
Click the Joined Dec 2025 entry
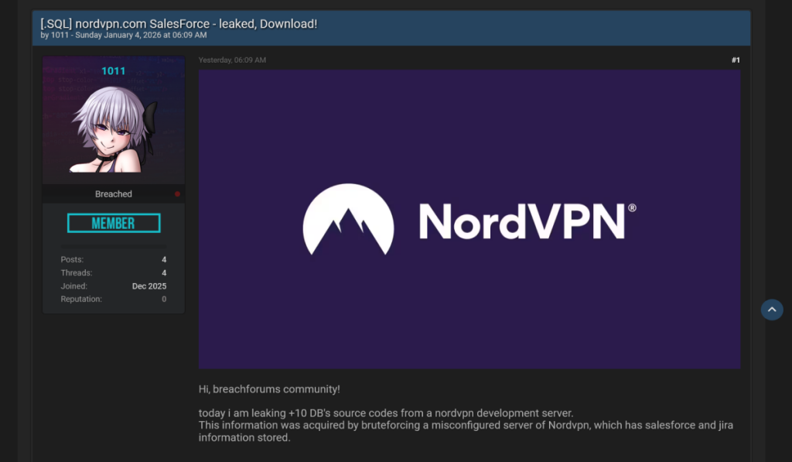(148, 286)
